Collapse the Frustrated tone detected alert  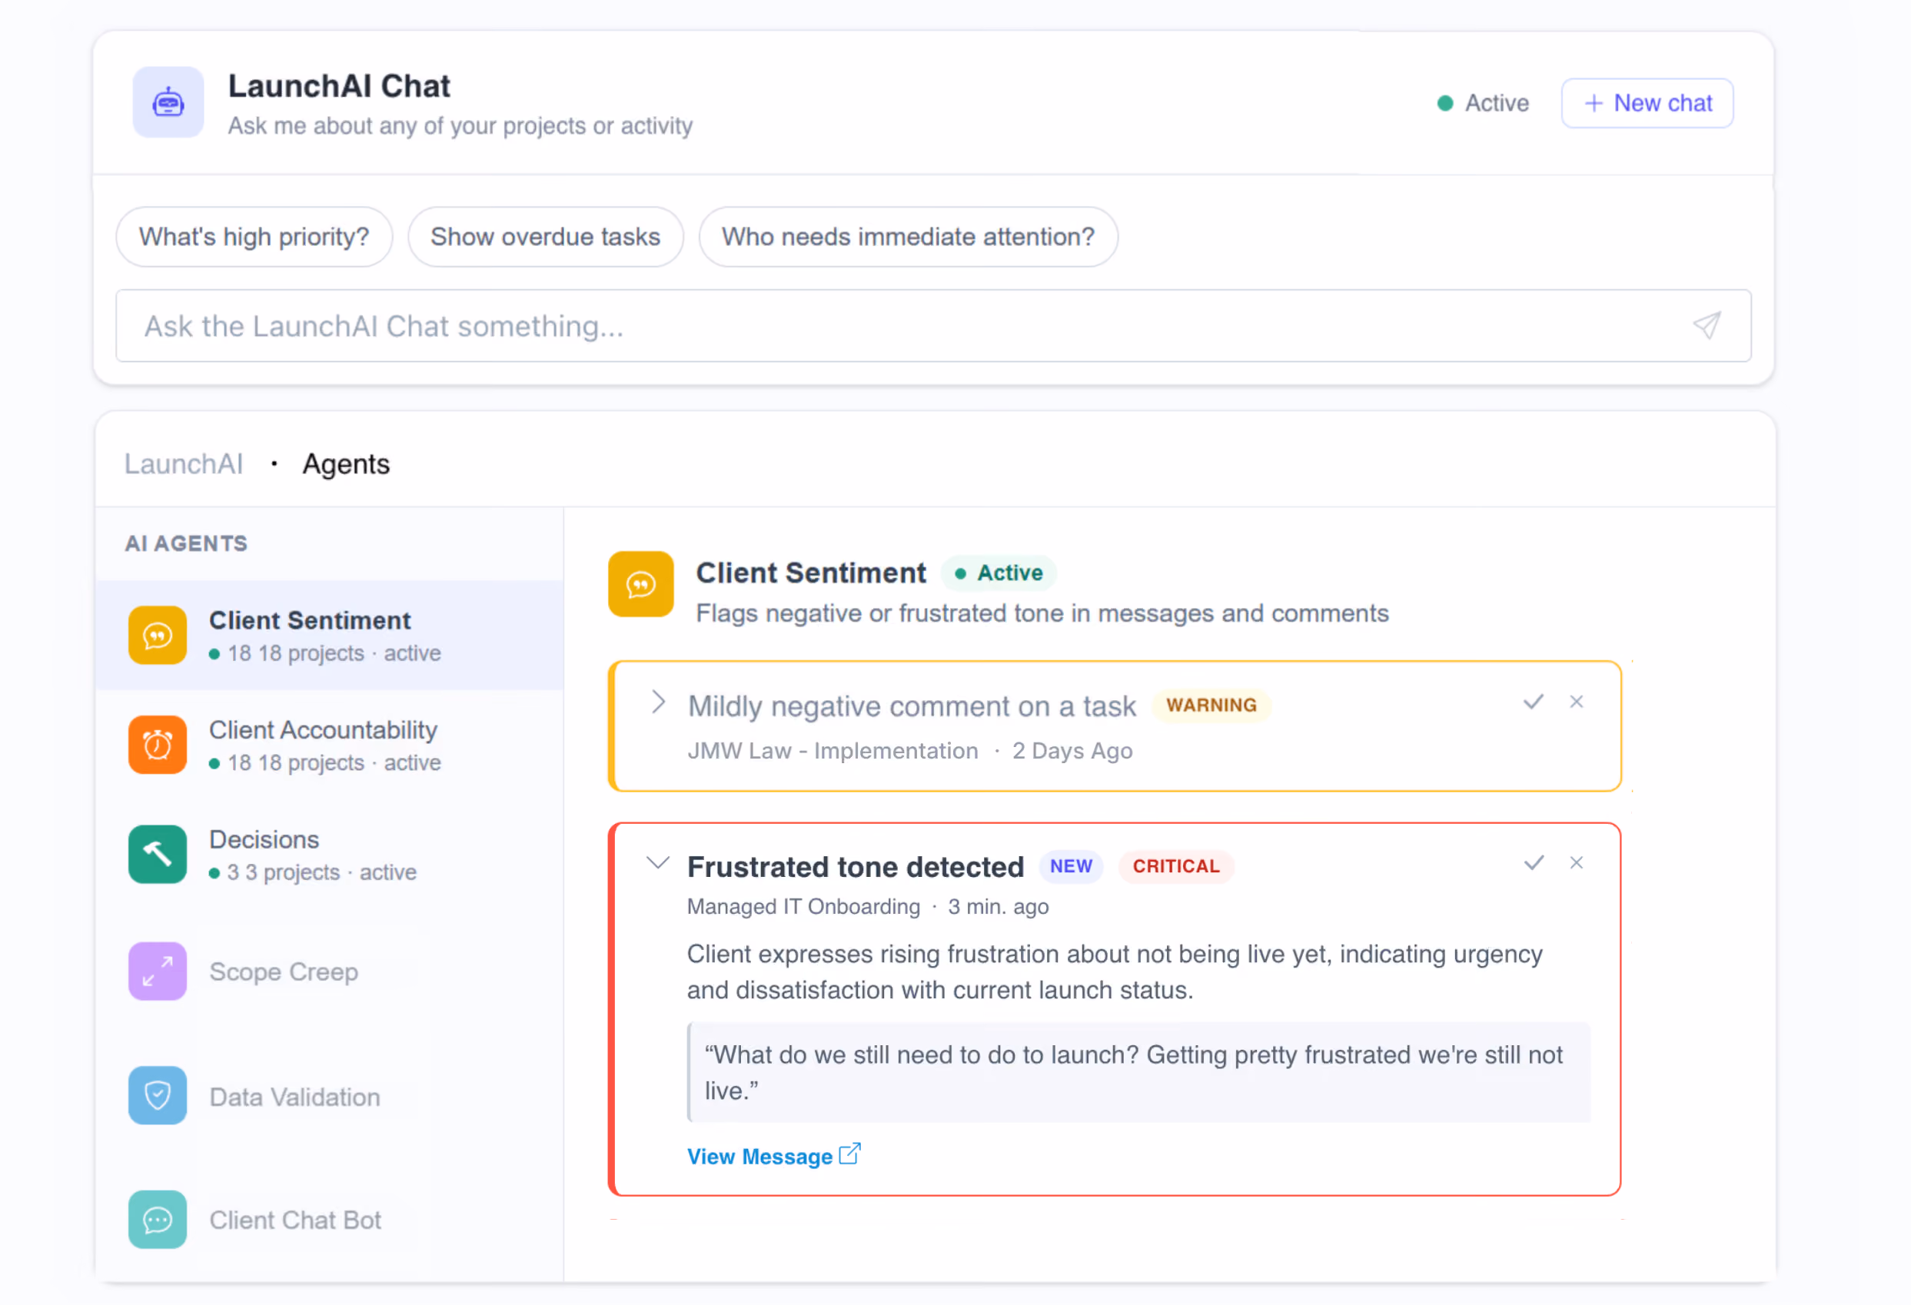coord(658,863)
